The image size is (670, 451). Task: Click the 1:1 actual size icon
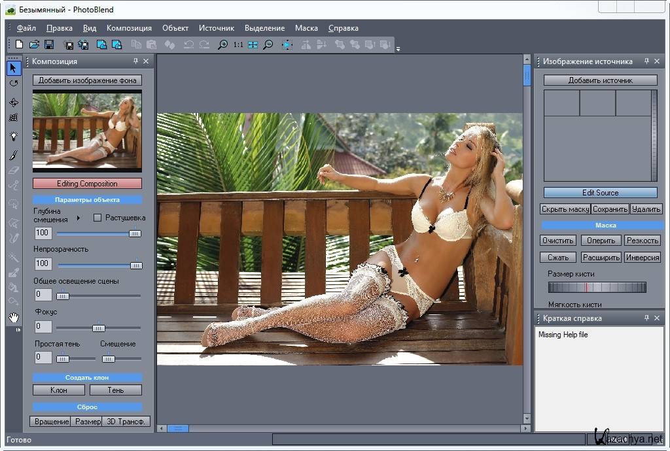pos(238,44)
